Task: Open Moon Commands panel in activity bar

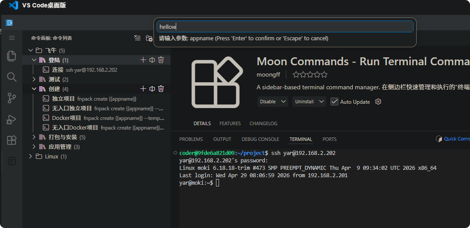Action: 11,161
